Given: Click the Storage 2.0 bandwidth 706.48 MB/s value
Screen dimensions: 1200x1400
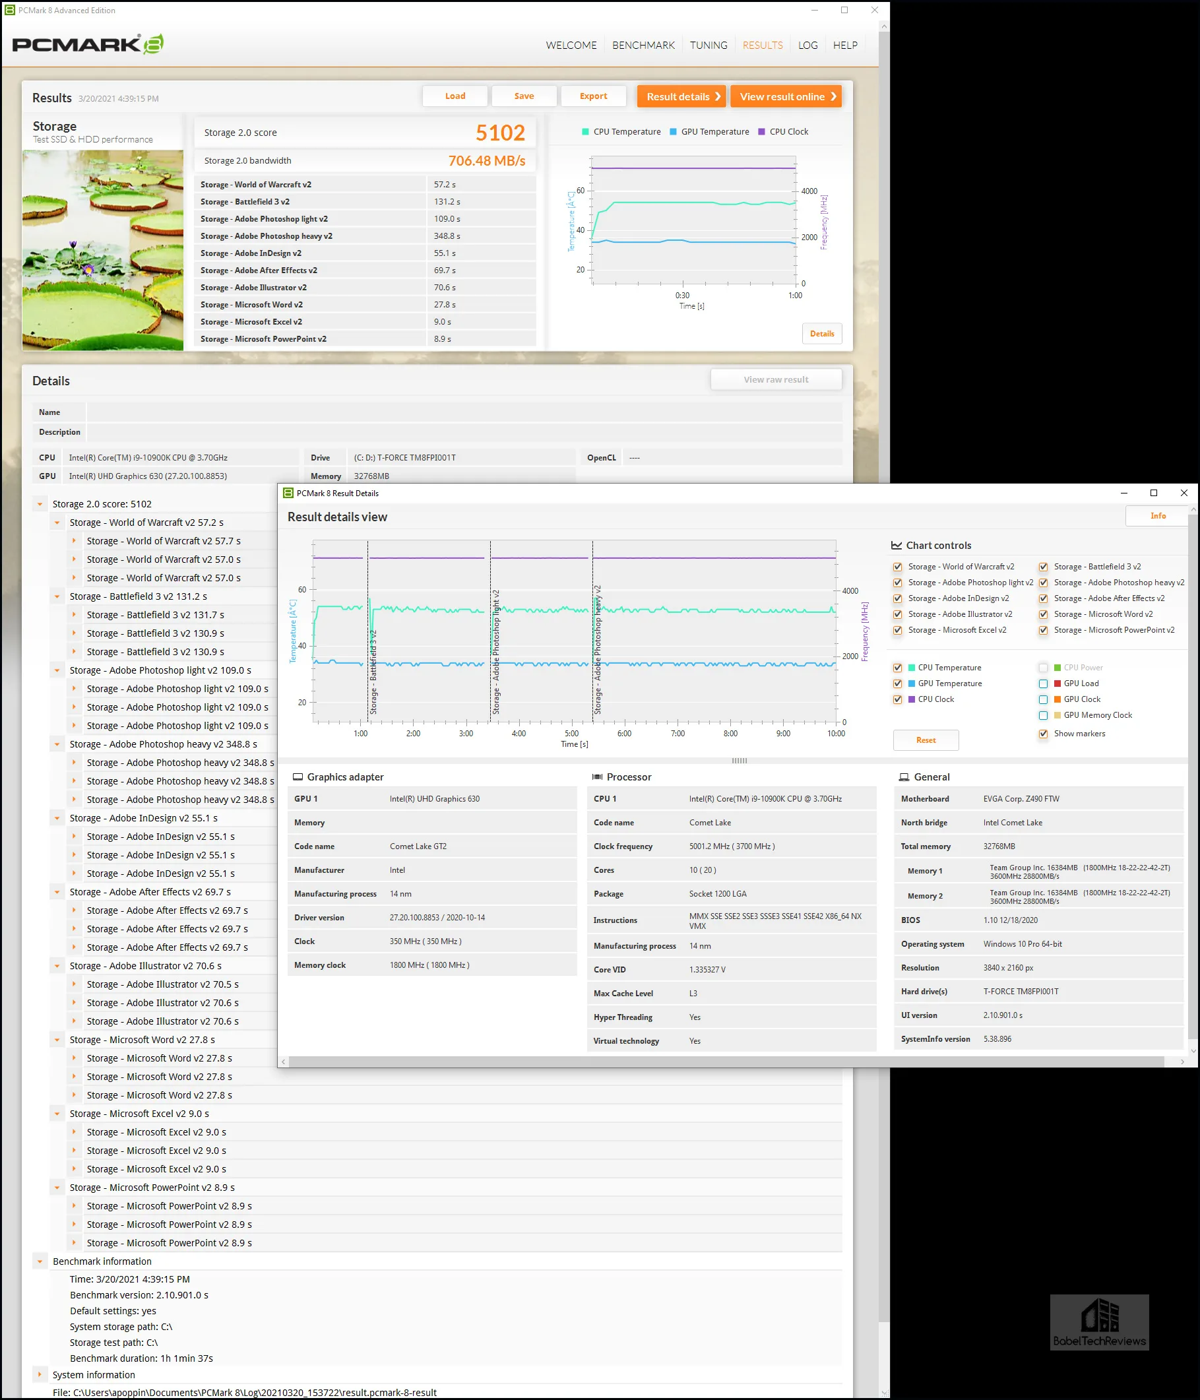Looking at the screenshot, I should (486, 161).
